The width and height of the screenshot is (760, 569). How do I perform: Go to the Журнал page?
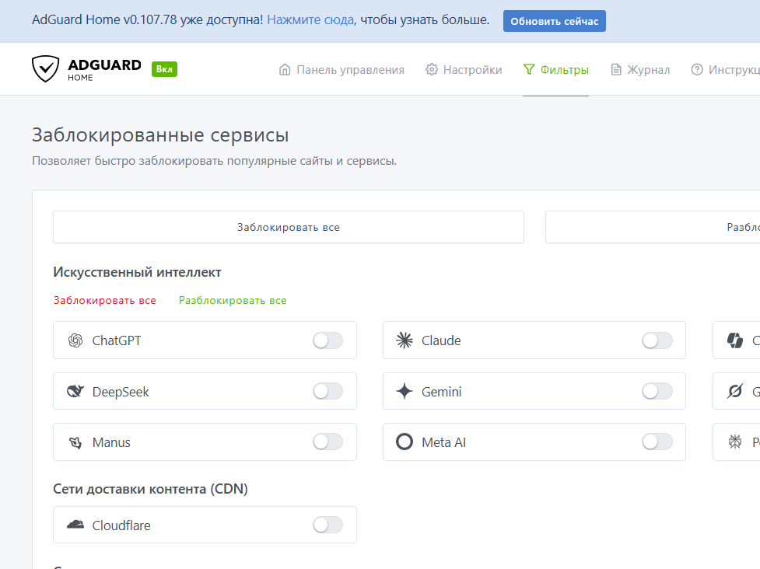click(639, 70)
